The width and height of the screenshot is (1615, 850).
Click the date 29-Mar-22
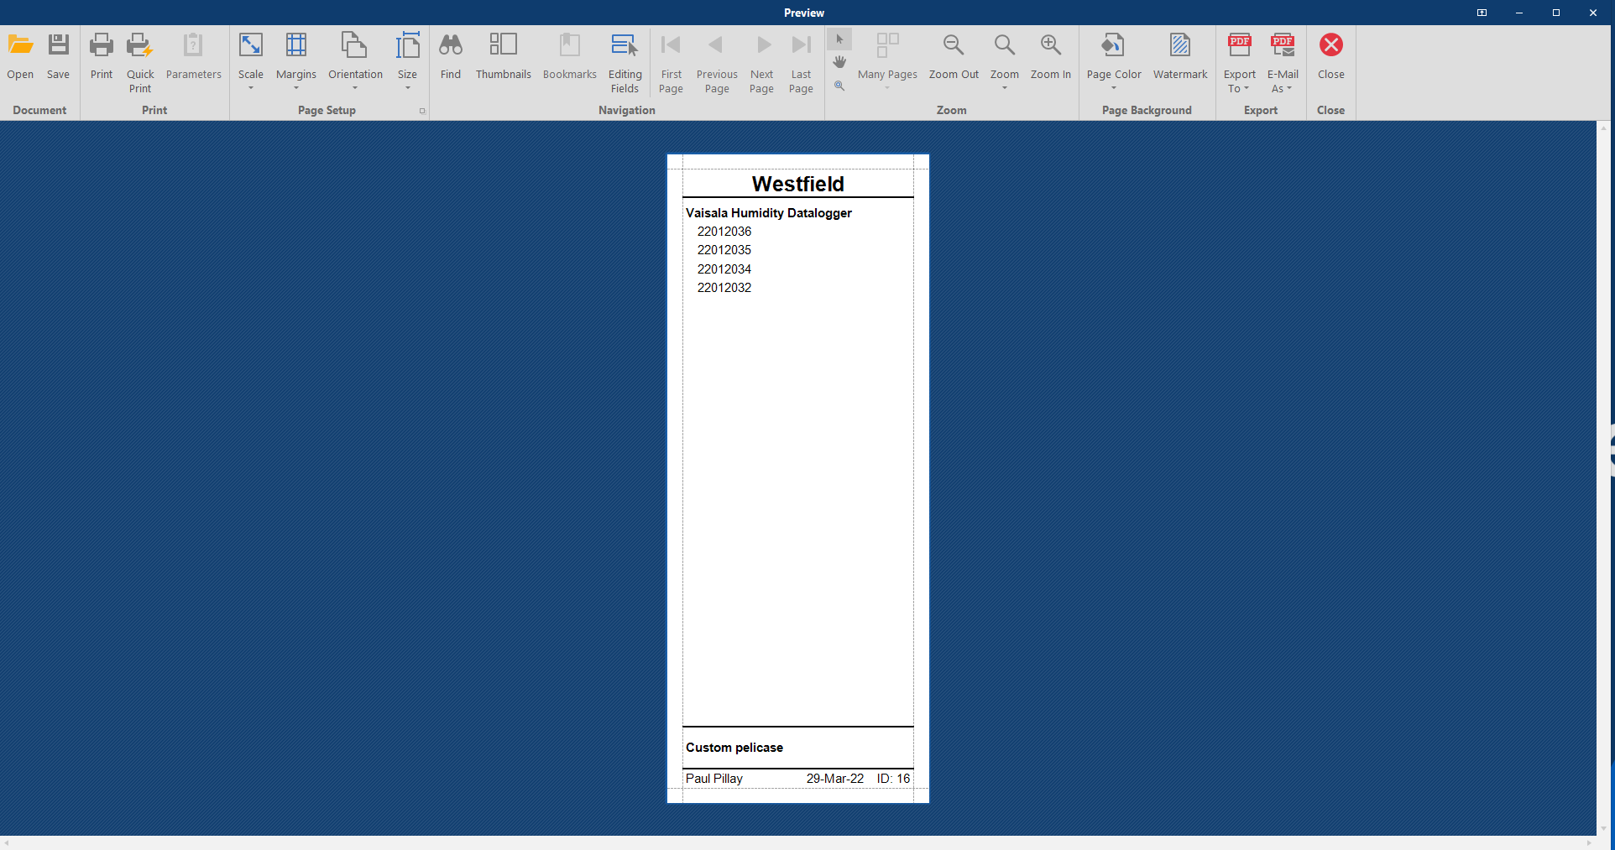835,779
